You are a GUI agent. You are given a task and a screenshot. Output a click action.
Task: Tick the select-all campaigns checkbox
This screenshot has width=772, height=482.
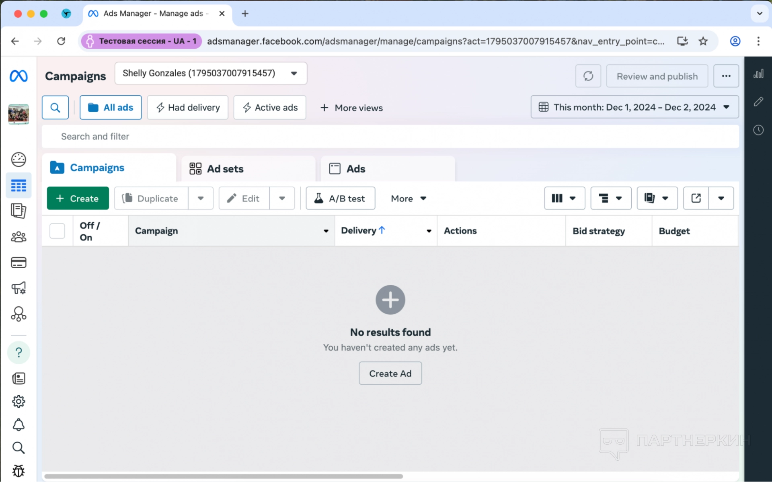(57, 231)
